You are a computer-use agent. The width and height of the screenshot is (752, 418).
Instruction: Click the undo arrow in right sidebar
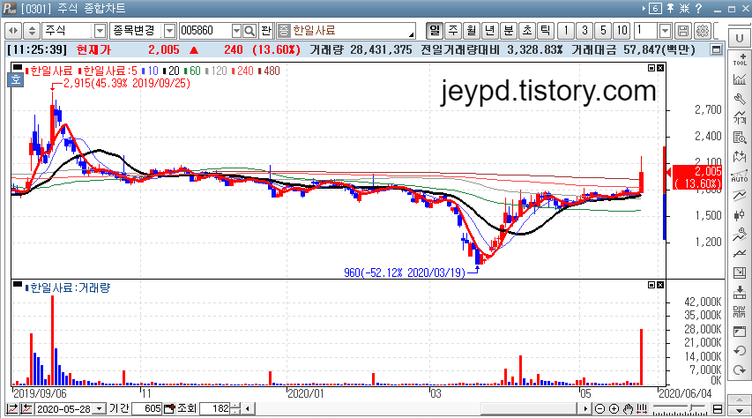pos(740,351)
